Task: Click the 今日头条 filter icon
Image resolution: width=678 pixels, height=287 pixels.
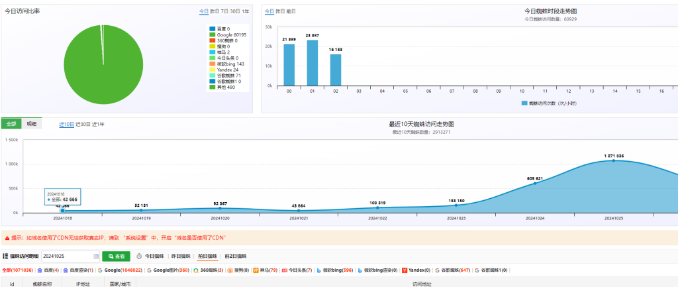Action: click(285, 270)
